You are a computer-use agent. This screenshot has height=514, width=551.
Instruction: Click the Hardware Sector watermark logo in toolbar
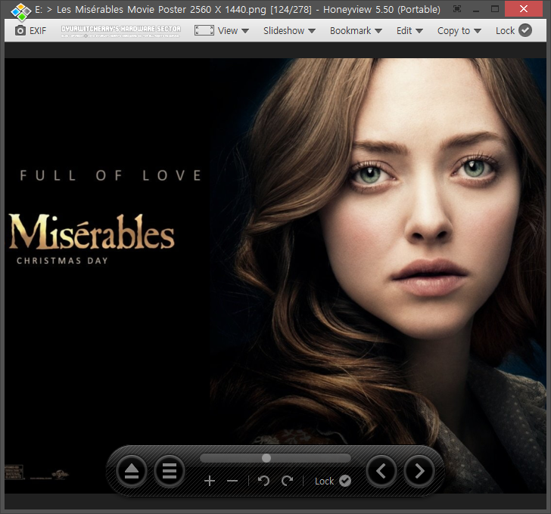point(121,31)
